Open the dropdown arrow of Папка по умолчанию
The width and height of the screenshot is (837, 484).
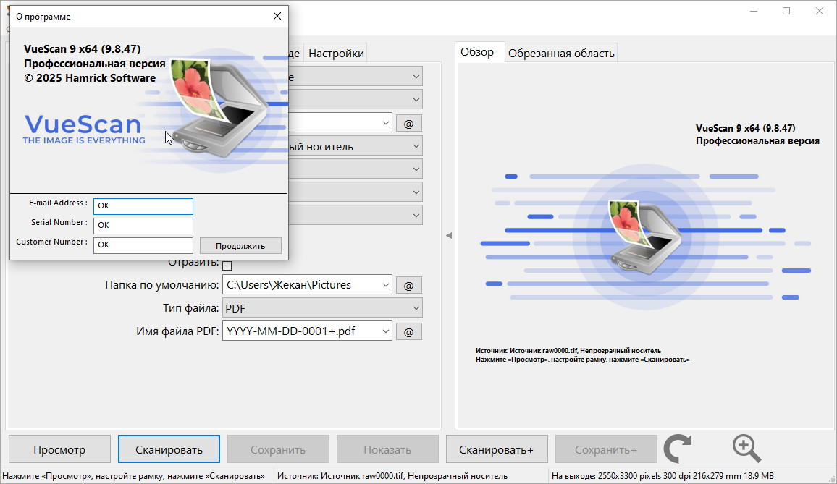click(x=385, y=285)
